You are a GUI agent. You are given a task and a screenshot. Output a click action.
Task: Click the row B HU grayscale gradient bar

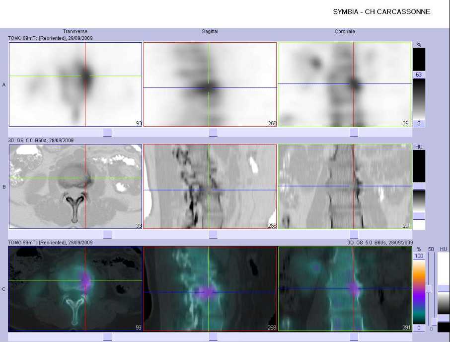[x=419, y=201]
